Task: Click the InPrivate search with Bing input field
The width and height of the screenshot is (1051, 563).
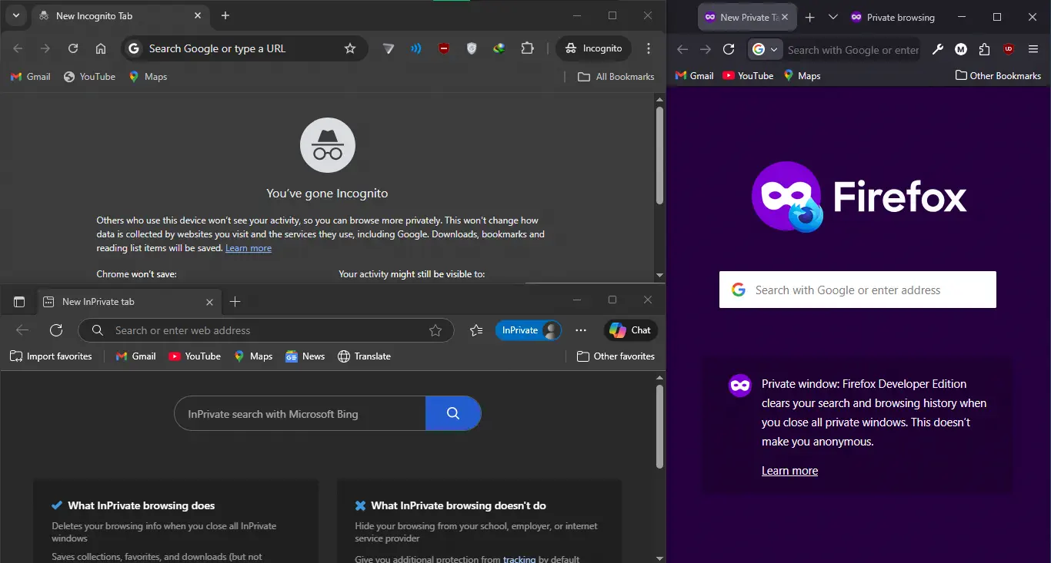Action: [300, 413]
